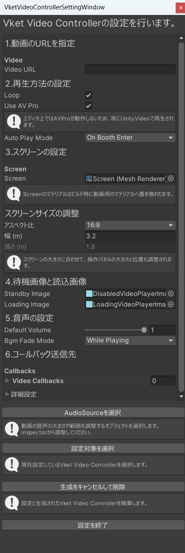This screenshot has width=185, height=553.
Task: Click the 'Bgm Fade Mode' label
Action: 29,341
